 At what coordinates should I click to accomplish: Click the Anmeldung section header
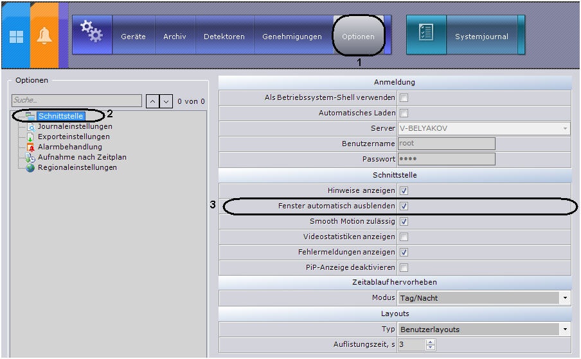tap(395, 82)
